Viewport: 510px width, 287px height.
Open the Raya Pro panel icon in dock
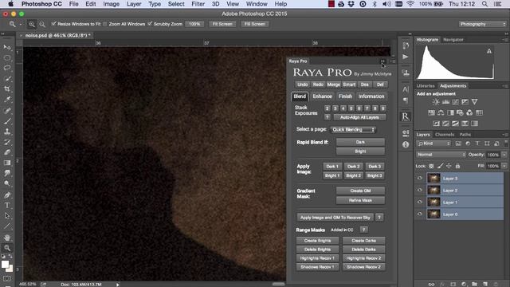click(x=406, y=116)
